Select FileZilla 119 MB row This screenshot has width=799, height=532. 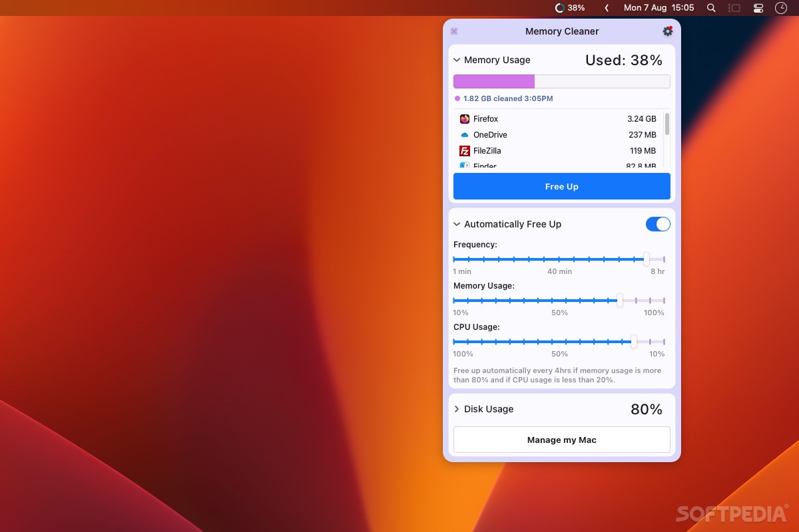click(x=558, y=151)
